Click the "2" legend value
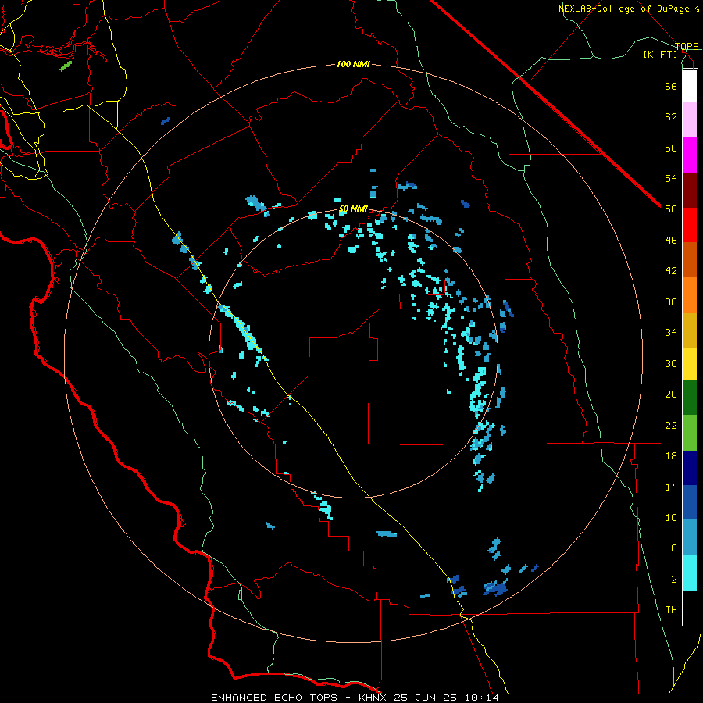 coord(674,580)
